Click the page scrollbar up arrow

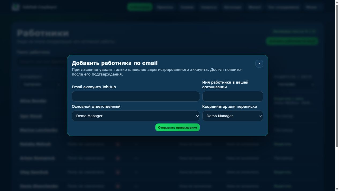click(x=337, y=2)
